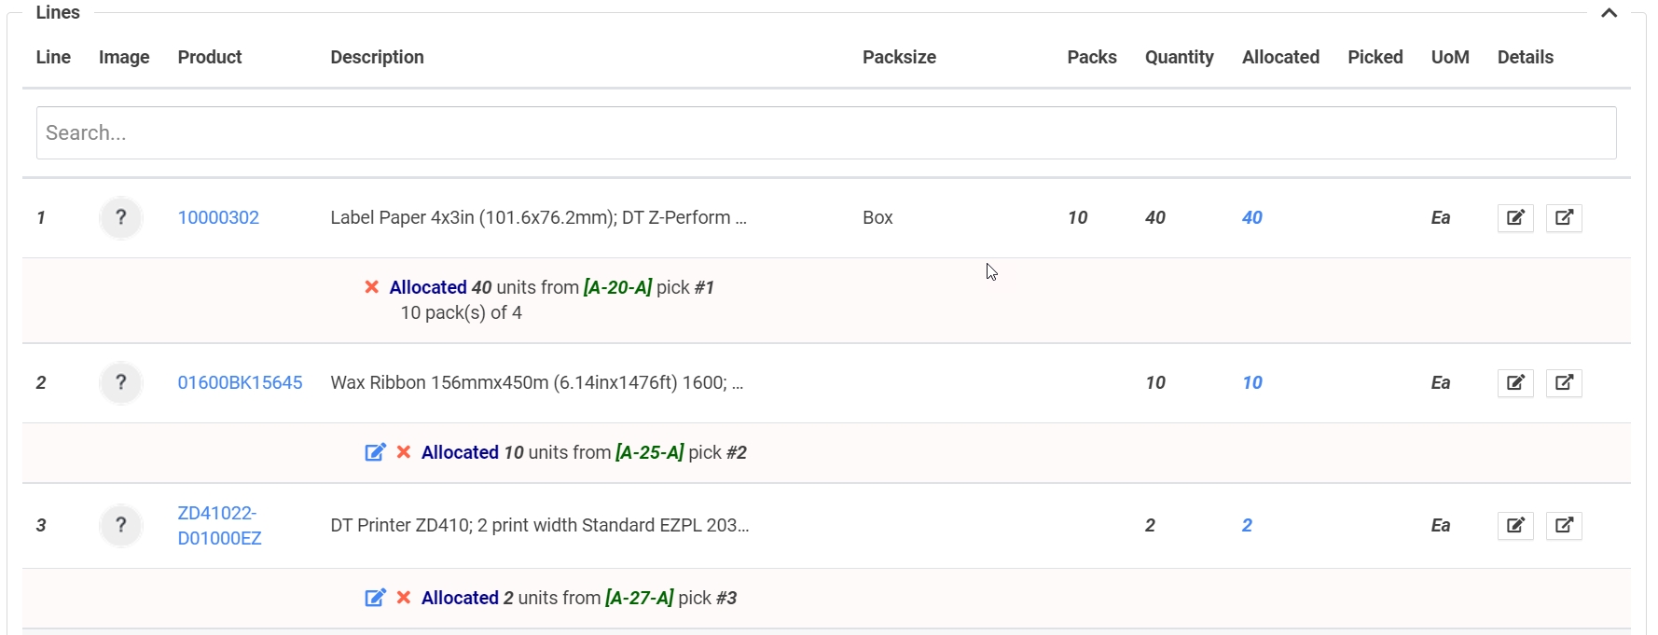Viewport: 1658px width, 635px height.
Task: Edit line 1 via pencil icon
Action: click(x=1515, y=218)
